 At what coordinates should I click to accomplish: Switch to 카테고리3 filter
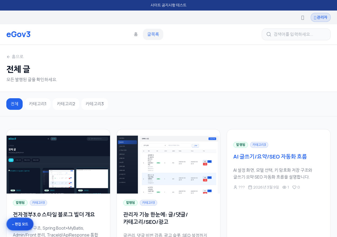pos(95,104)
